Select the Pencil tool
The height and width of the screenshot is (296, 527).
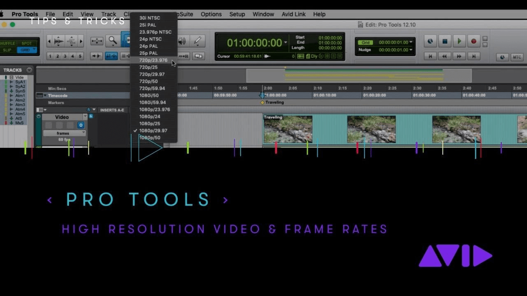pos(198,41)
